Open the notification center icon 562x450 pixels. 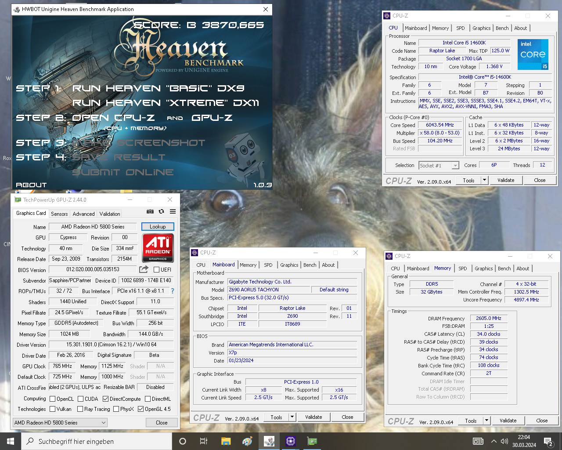click(548, 441)
